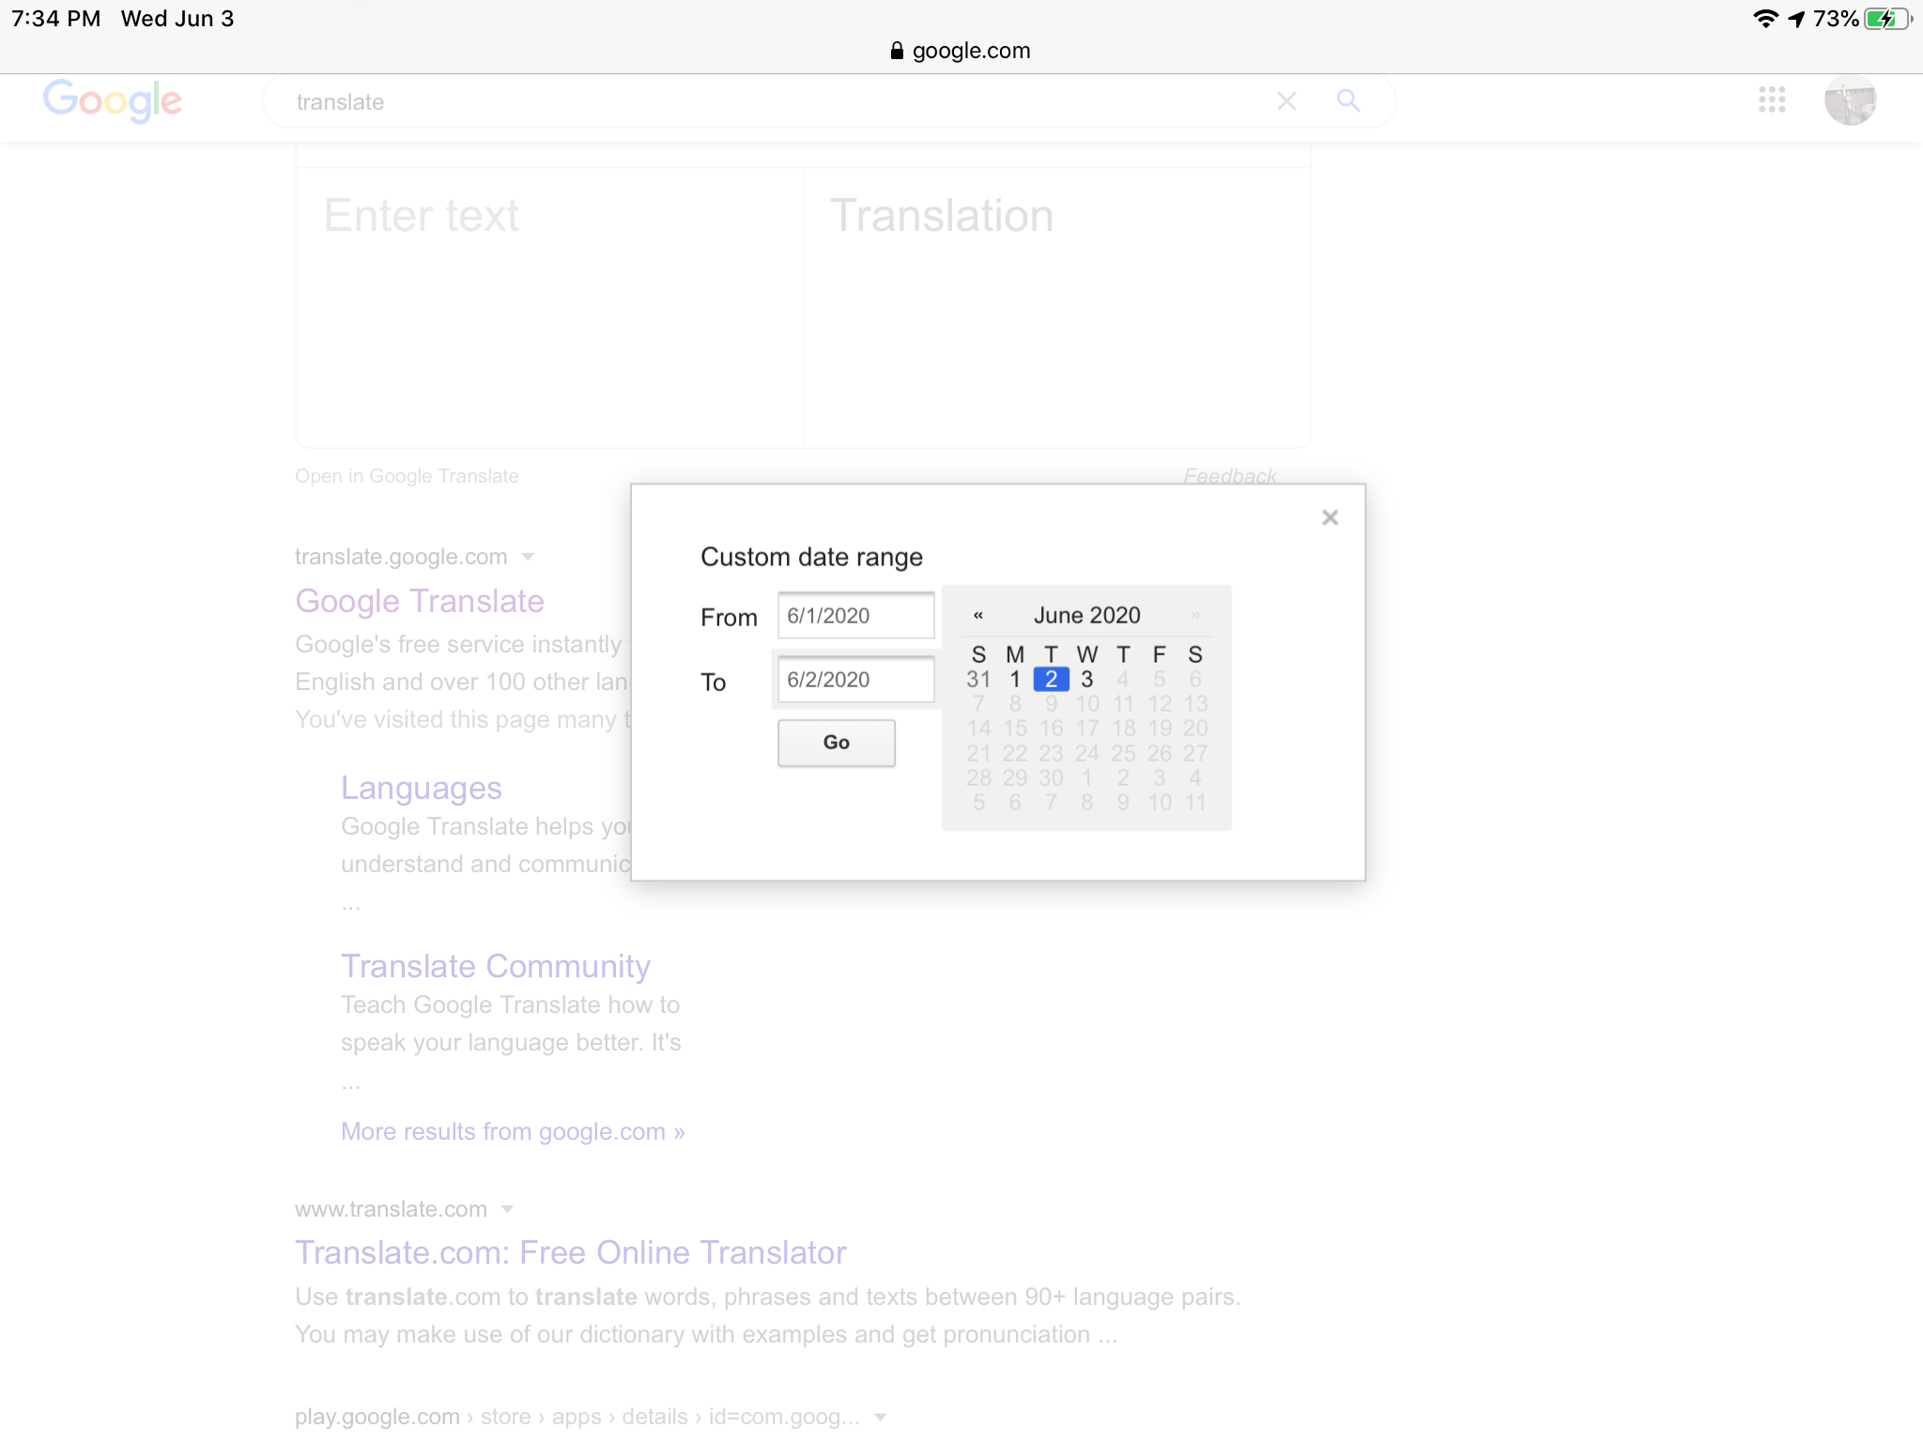
Task: Close the Custom date range dialog
Action: pyautogui.click(x=1330, y=517)
